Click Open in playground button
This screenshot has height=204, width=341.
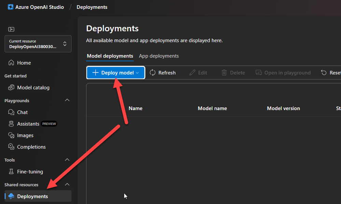tap(283, 72)
